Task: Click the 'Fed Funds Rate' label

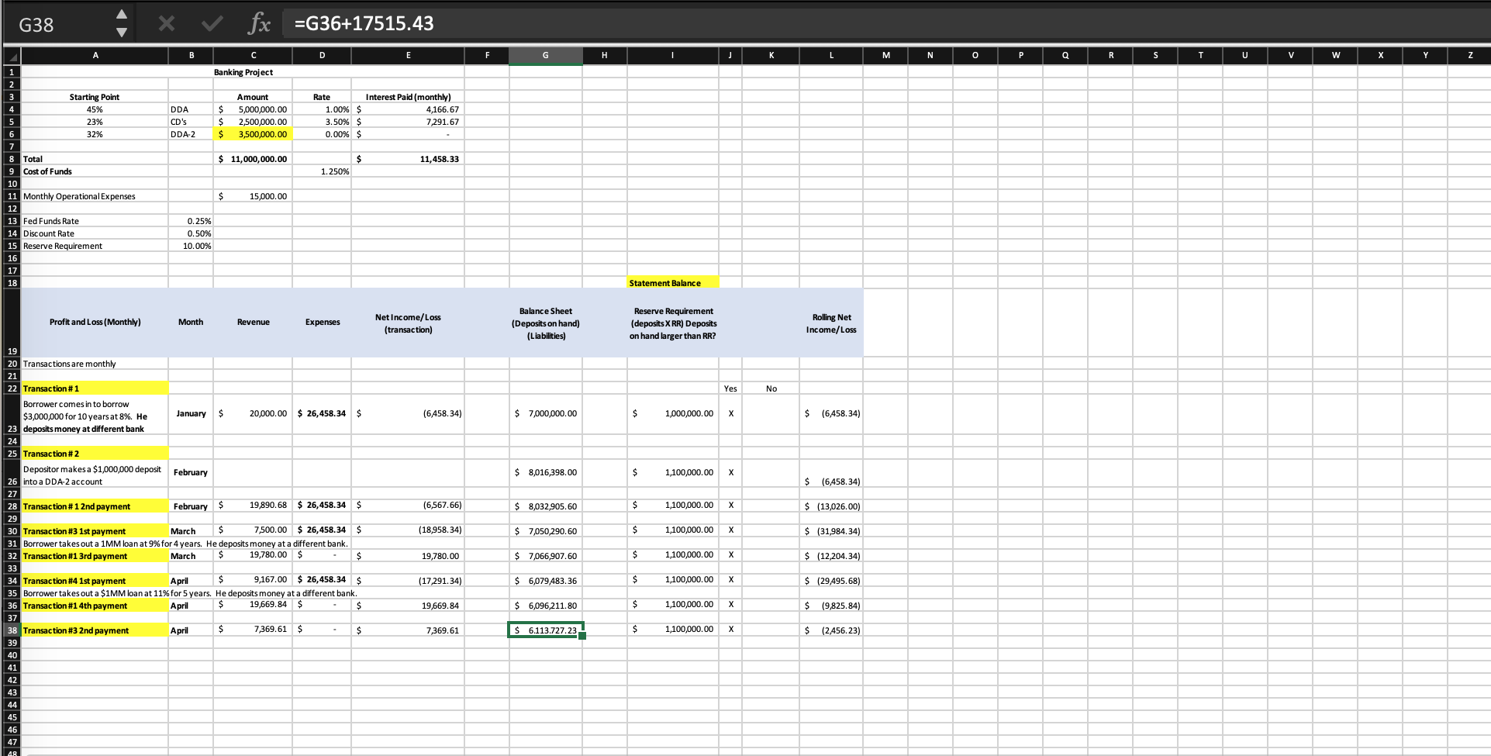Action: (51, 221)
